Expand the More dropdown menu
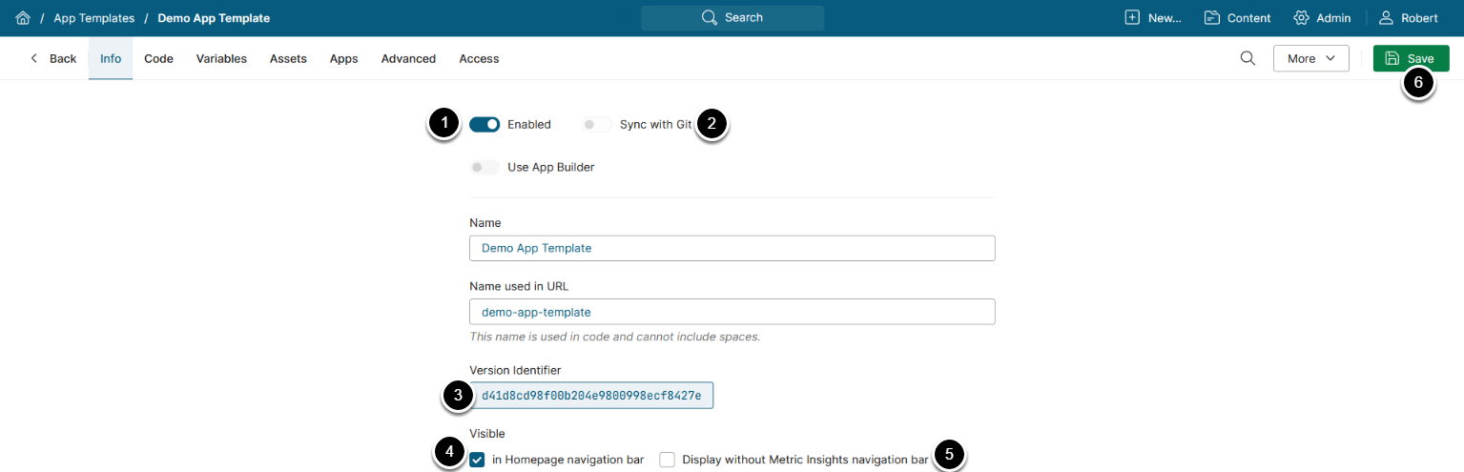This screenshot has height=472, width=1464. (x=1310, y=58)
